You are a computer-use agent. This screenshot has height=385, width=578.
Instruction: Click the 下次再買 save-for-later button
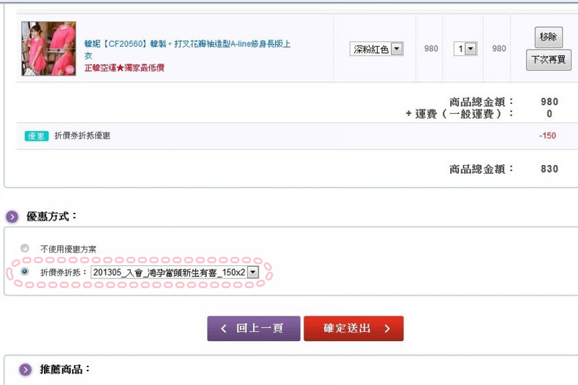(x=548, y=60)
